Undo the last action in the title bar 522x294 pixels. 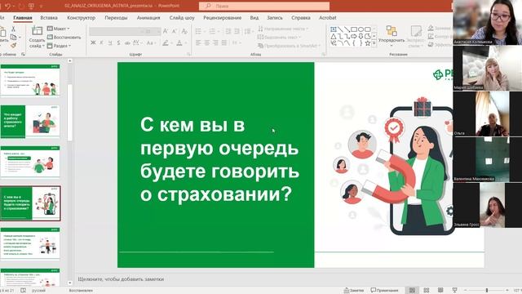(7, 6)
